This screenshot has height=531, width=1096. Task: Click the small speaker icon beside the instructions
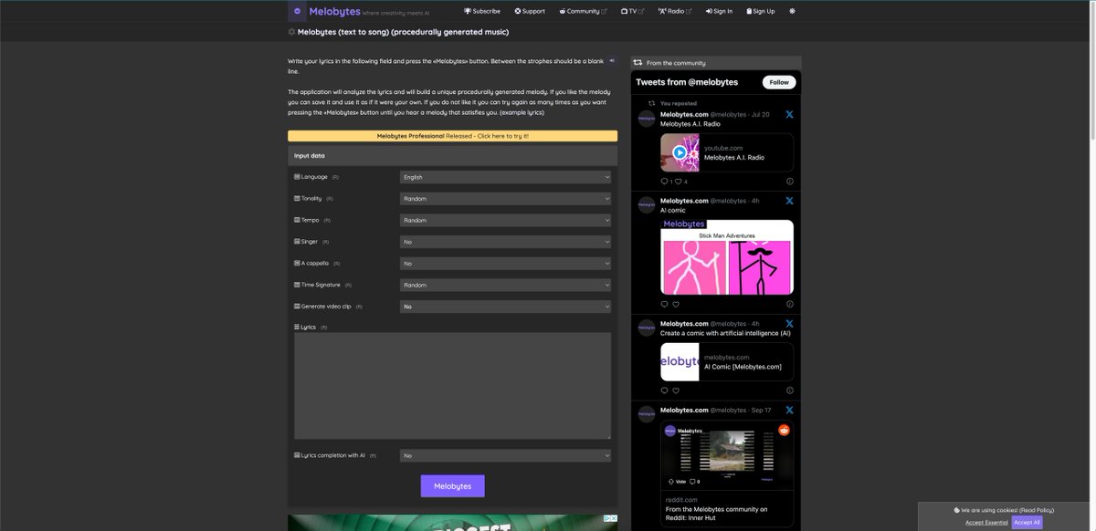(x=612, y=61)
